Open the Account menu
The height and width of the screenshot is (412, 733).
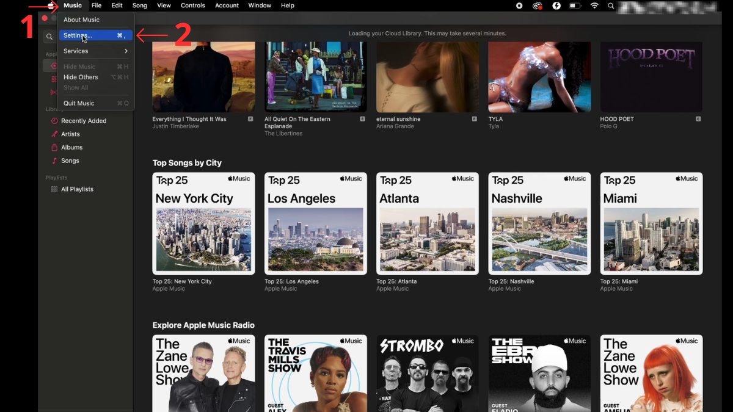(227, 5)
